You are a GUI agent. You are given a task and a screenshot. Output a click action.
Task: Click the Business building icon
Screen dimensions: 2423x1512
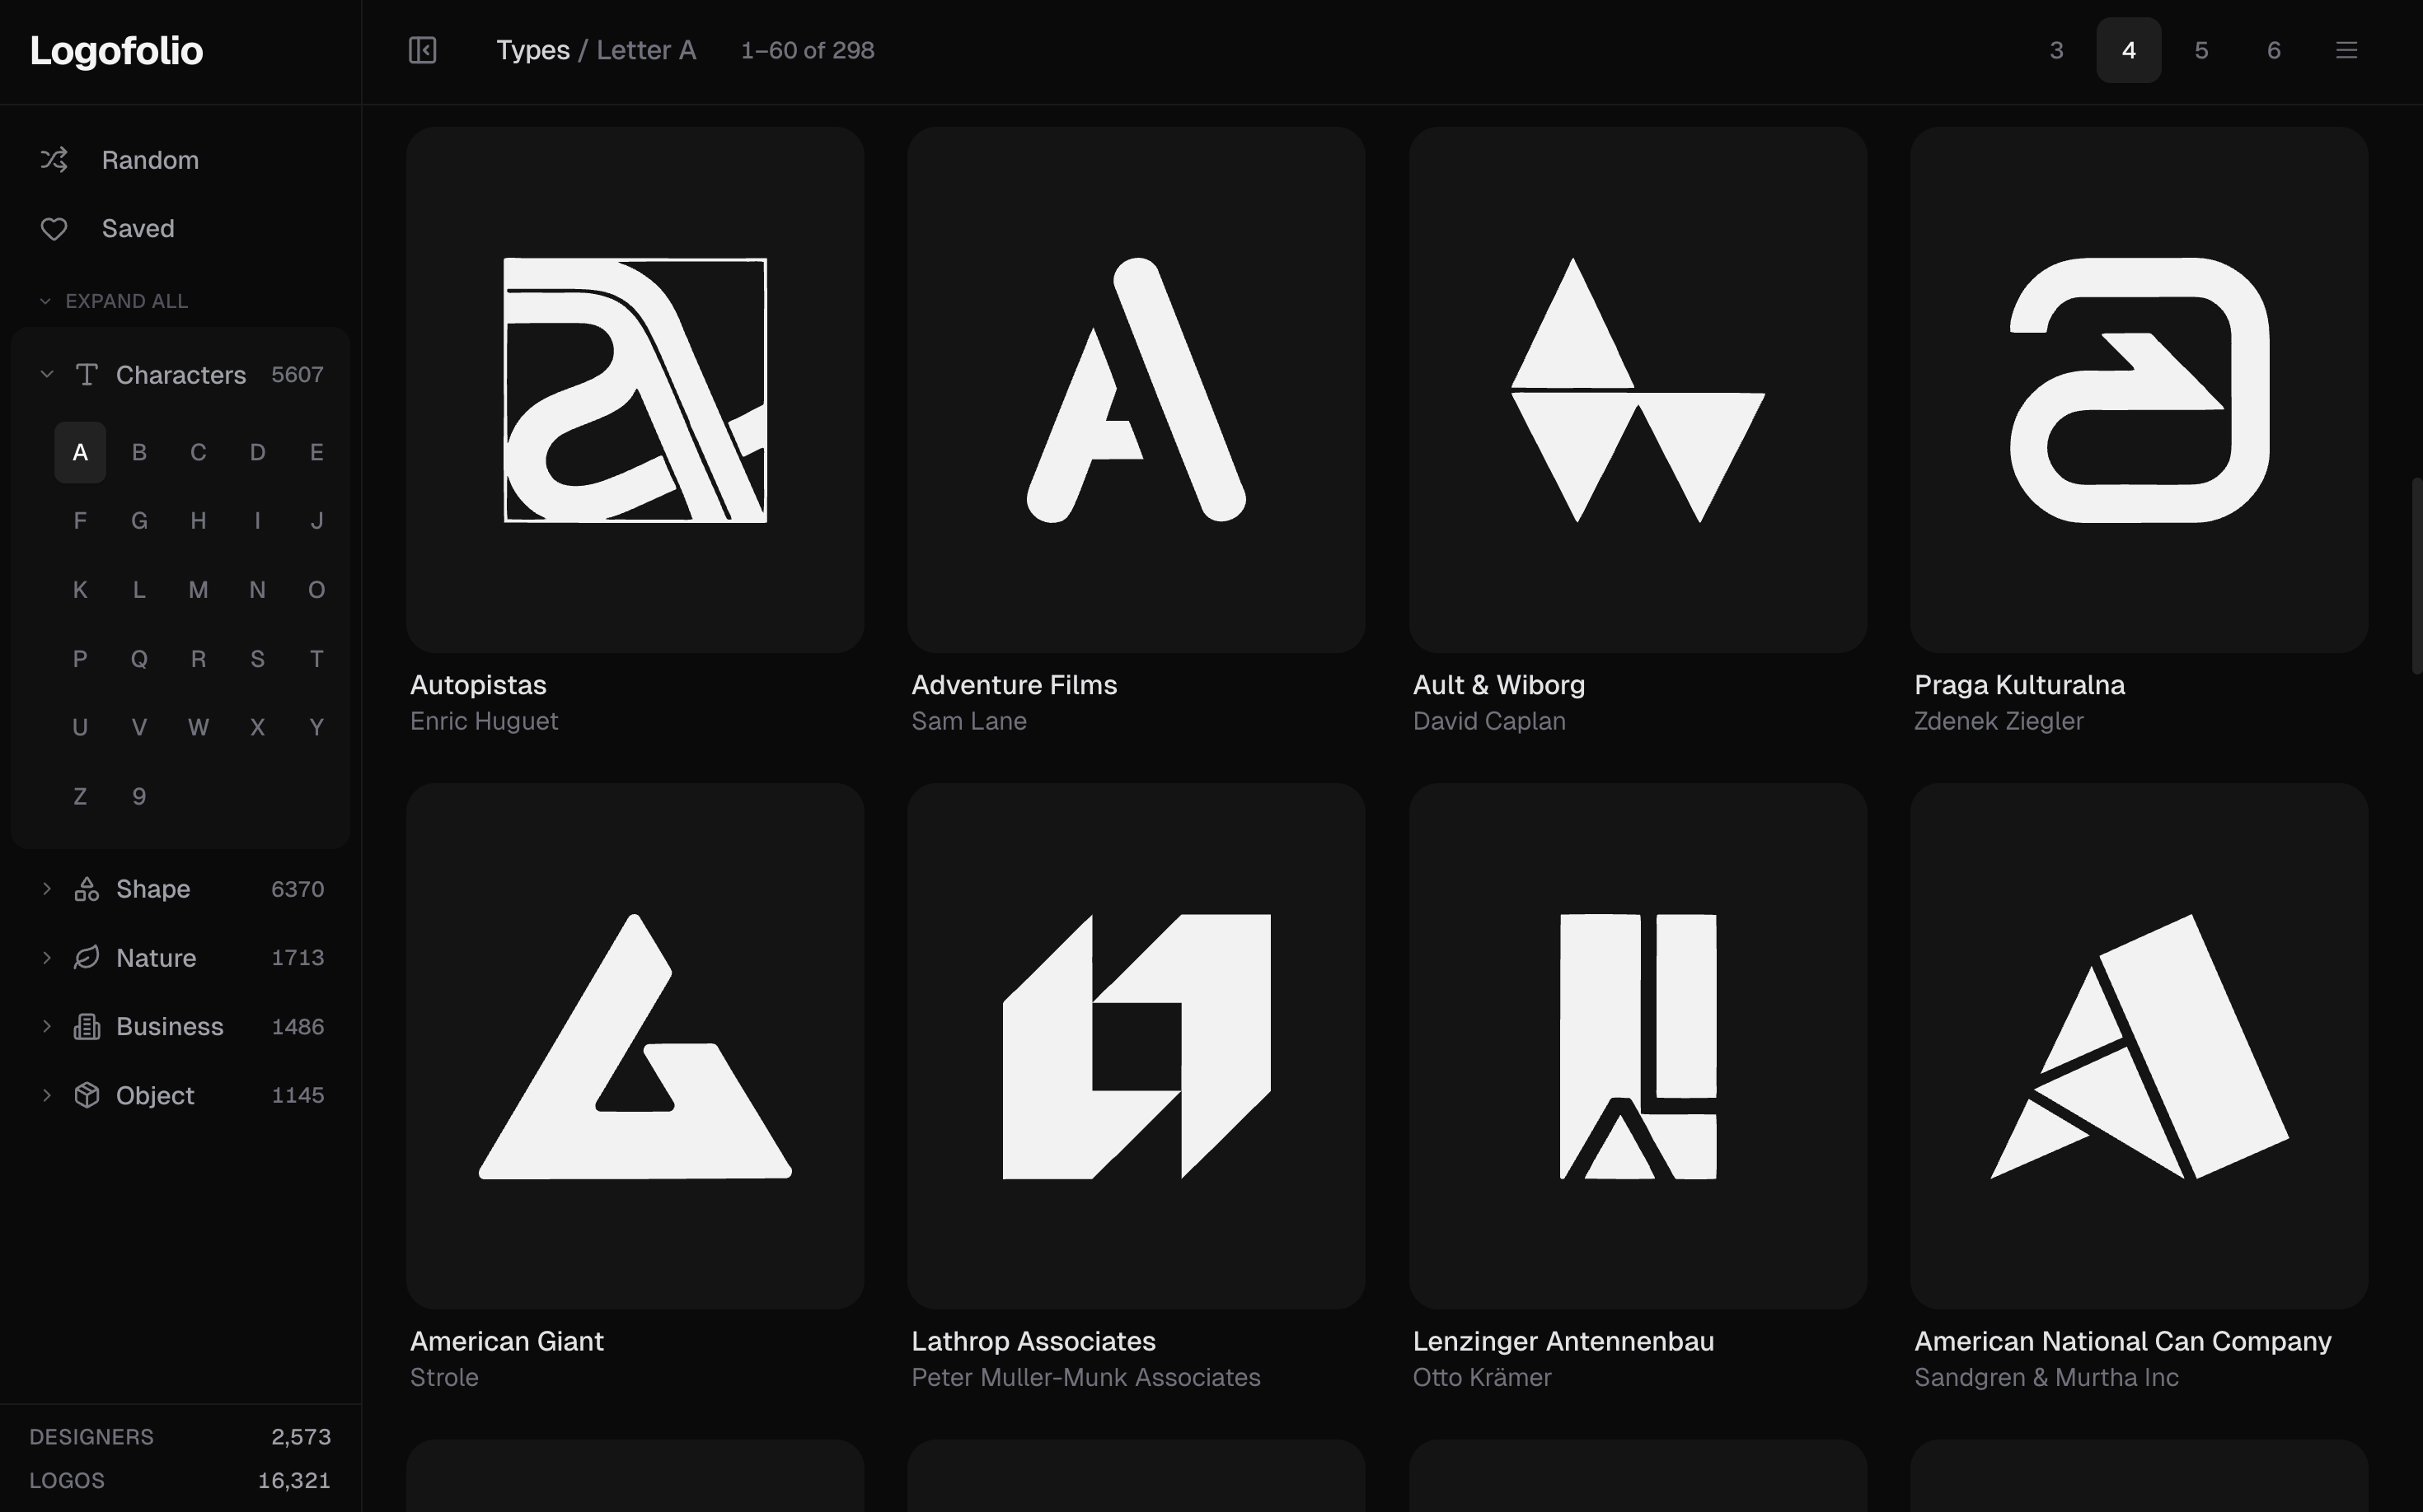87,1027
